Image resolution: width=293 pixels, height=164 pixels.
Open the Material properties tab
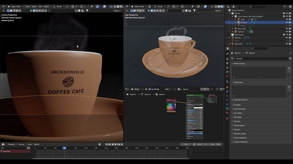click(227, 113)
